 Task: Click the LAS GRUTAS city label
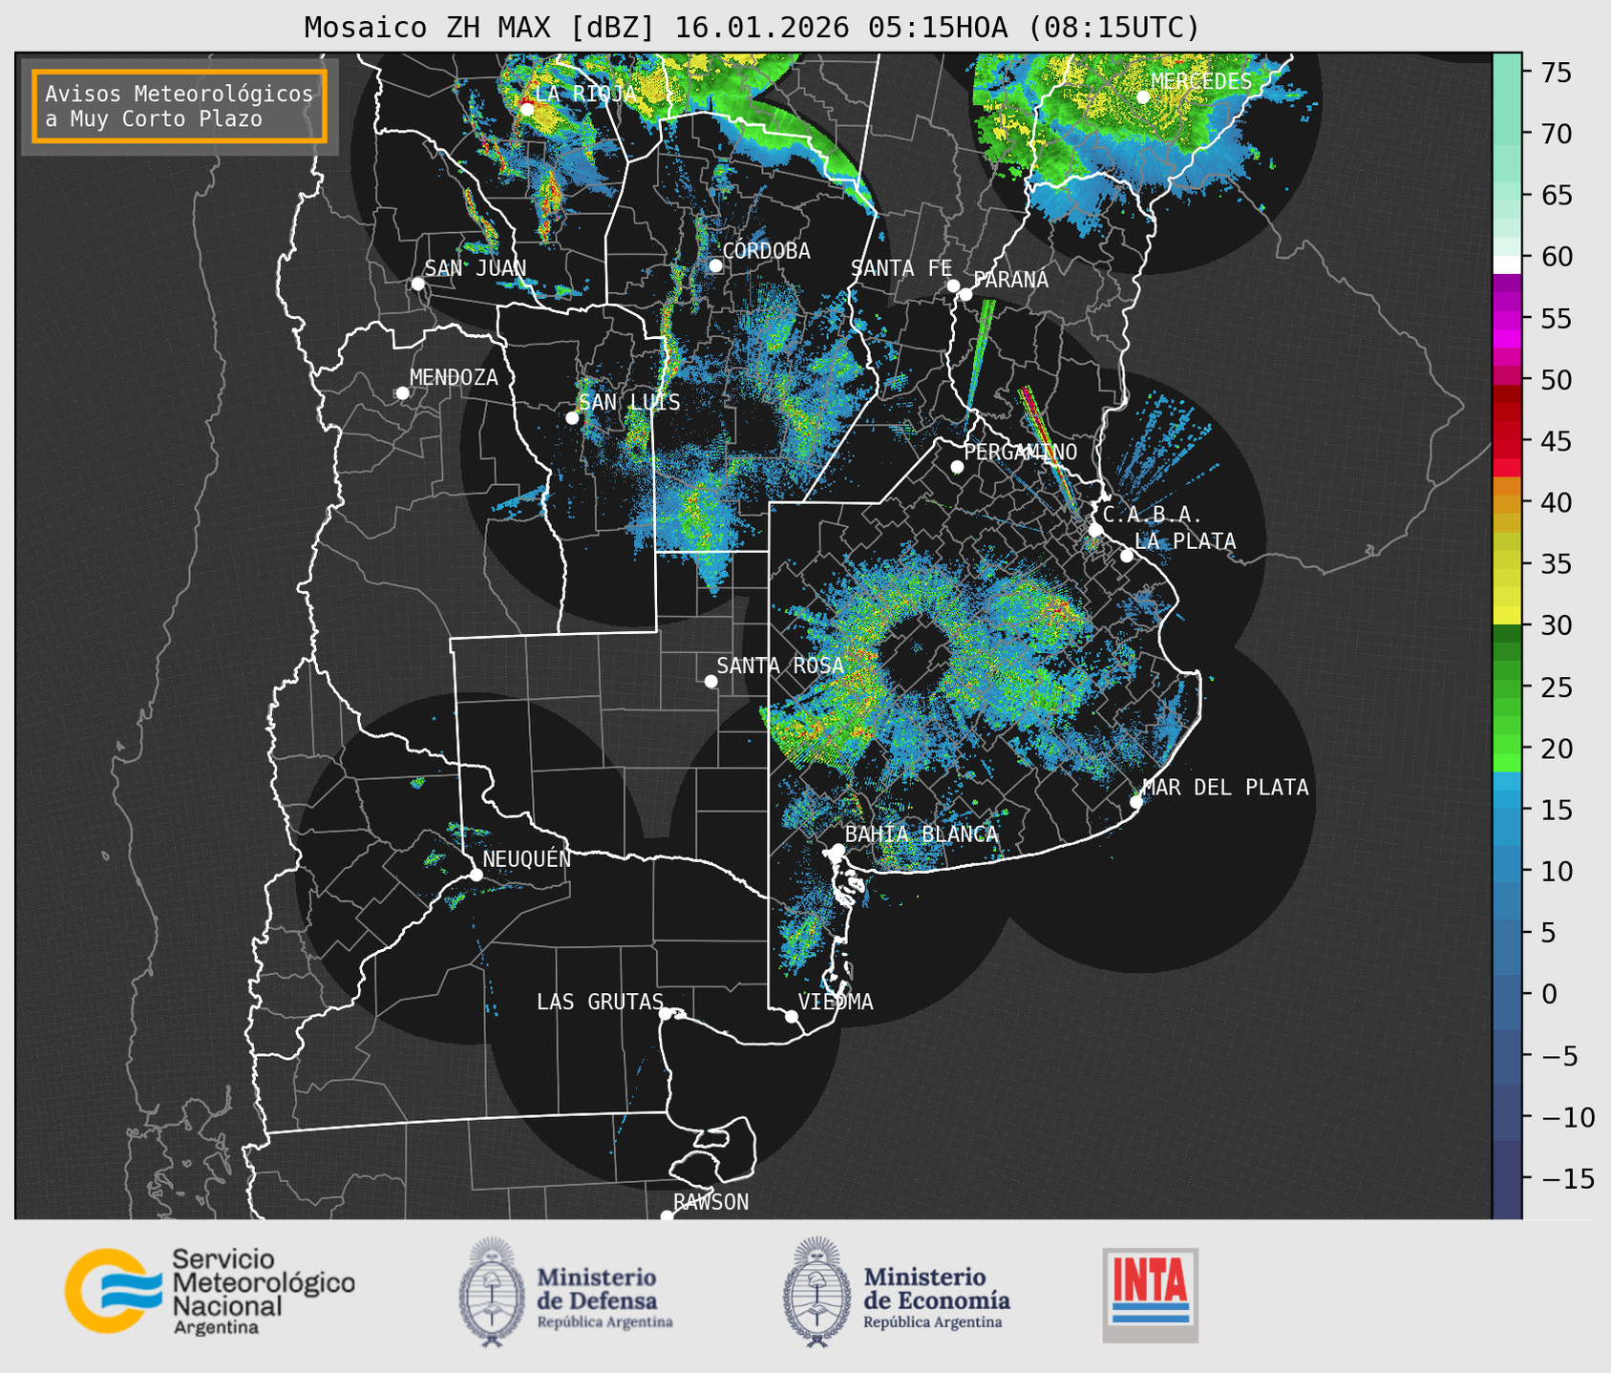pos(600,1003)
